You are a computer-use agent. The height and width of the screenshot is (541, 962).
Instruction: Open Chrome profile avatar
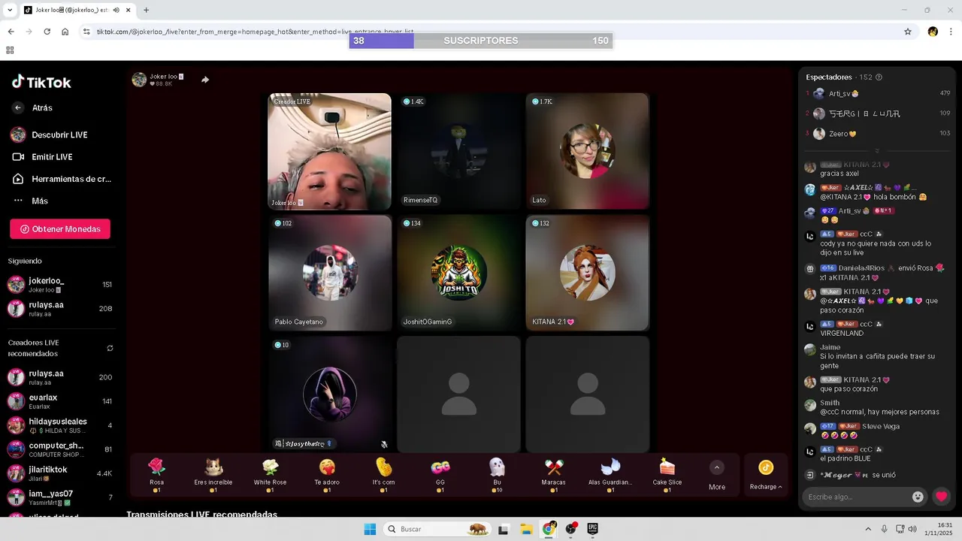[933, 32]
